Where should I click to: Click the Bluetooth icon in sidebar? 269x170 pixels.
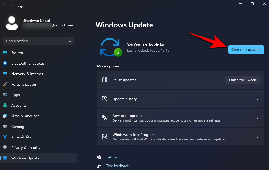[5, 63]
